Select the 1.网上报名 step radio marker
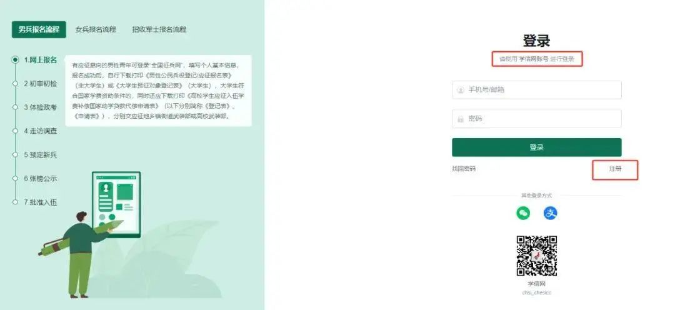Image resolution: width=675 pixels, height=310 pixels. [16, 60]
